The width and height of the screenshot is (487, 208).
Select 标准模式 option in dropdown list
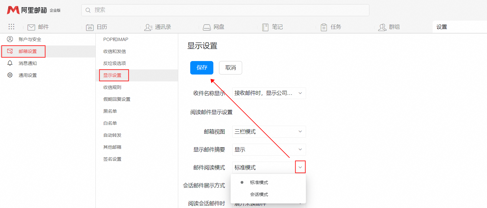[x=259, y=183]
